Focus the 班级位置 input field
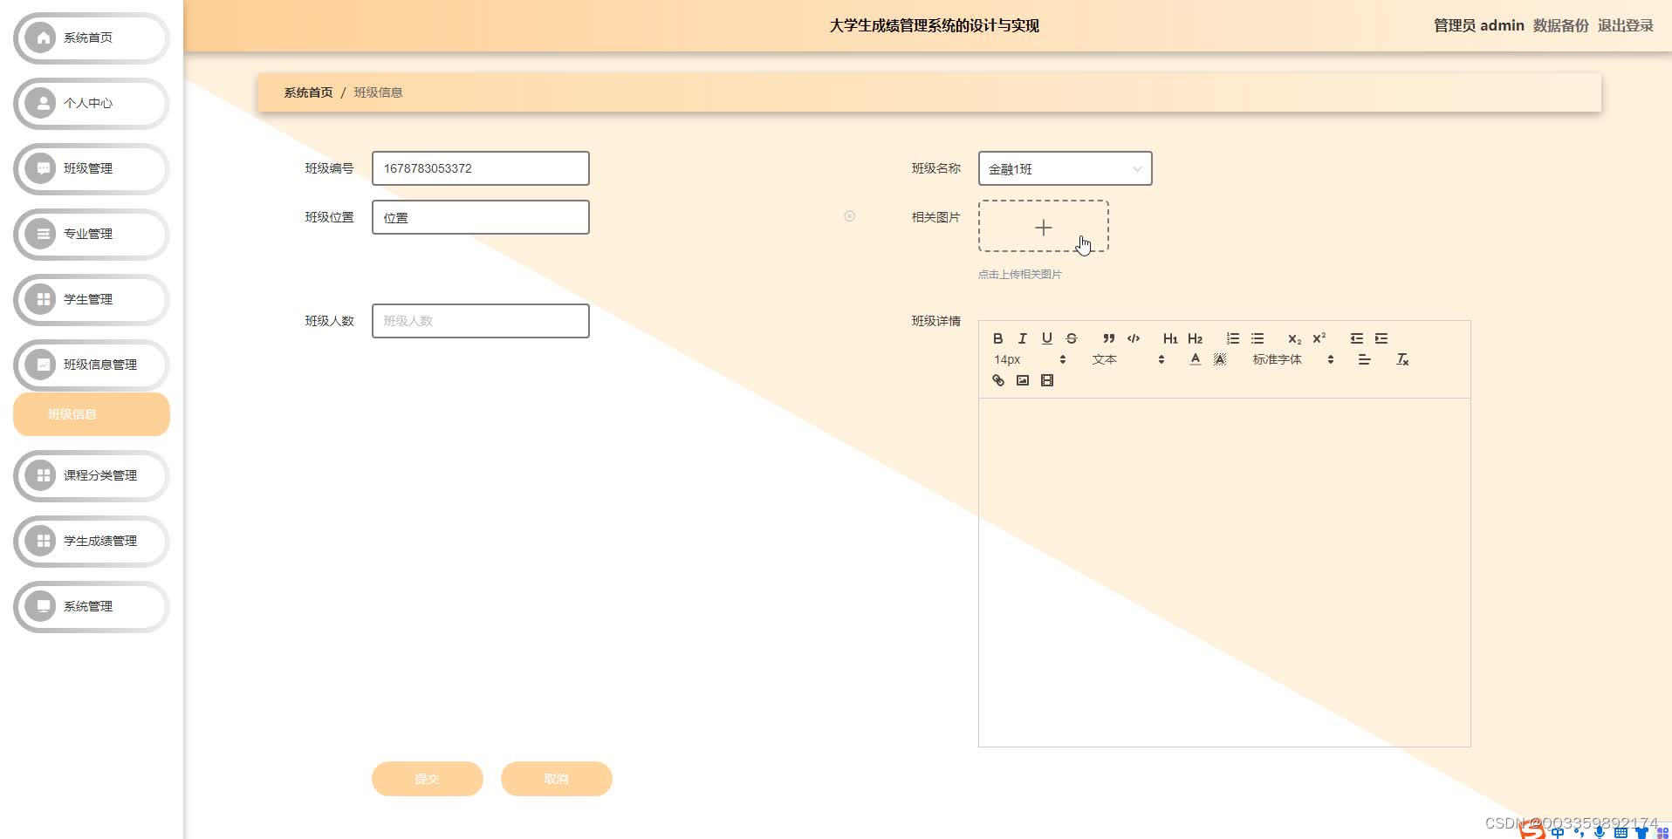Image resolution: width=1672 pixels, height=839 pixels. [x=480, y=217]
